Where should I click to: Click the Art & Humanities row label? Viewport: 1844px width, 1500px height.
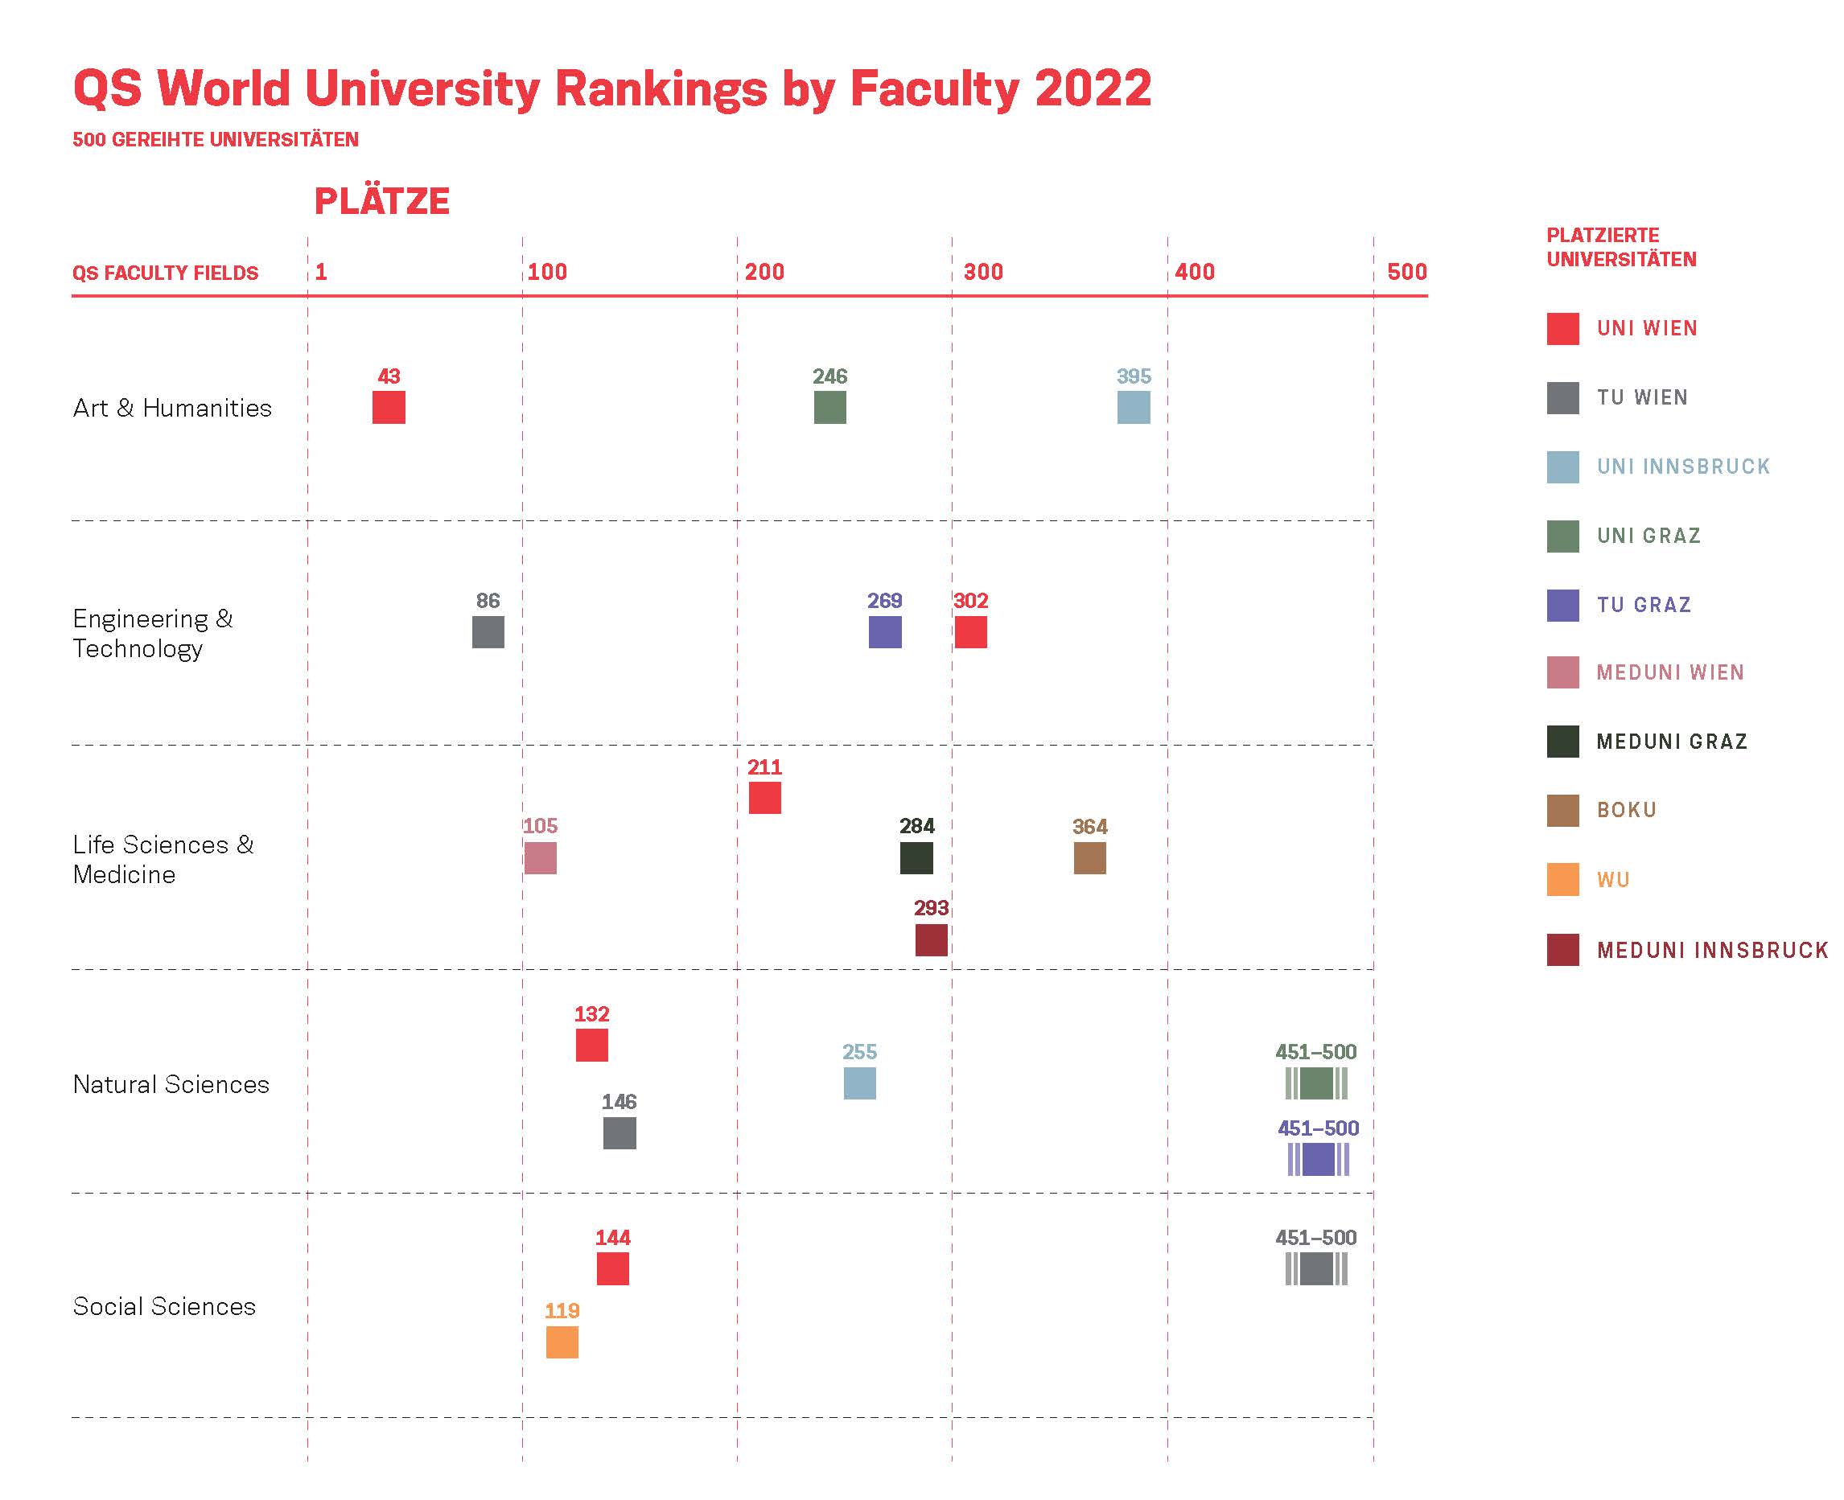coord(172,408)
